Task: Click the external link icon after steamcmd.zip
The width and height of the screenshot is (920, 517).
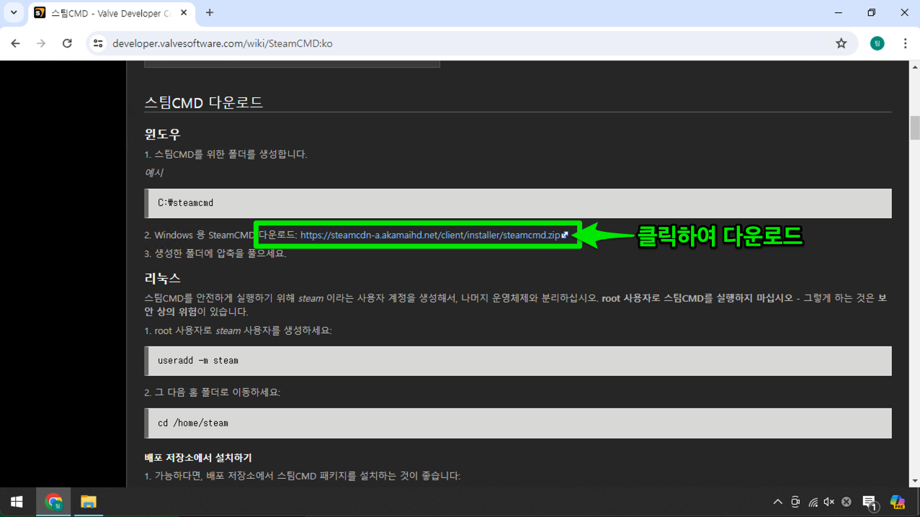Action: point(565,235)
